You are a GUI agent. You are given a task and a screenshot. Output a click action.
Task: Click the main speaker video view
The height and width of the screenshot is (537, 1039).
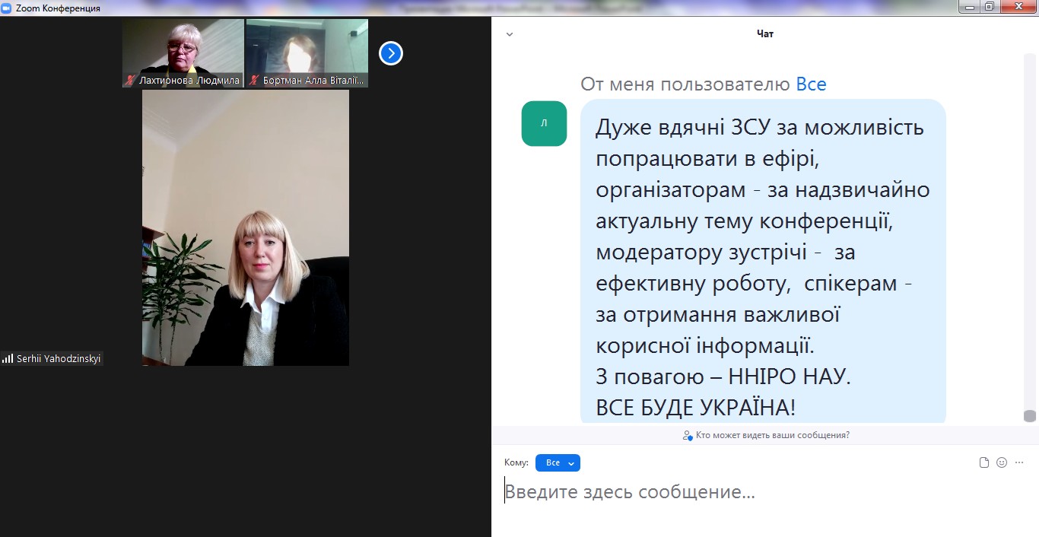[246, 228]
